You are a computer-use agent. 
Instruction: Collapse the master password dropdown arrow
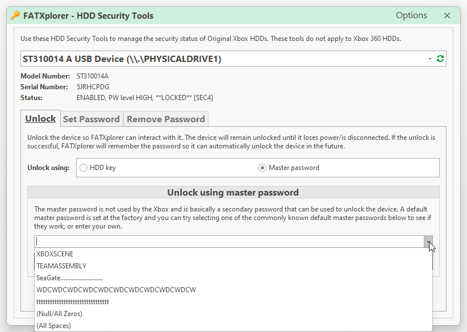pyautogui.click(x=428, y=242)
